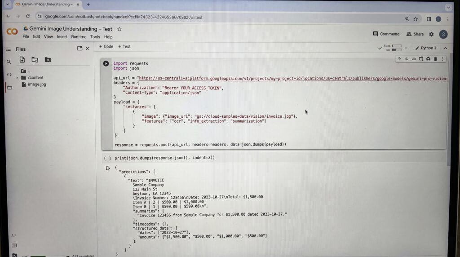Go to parent directory folder
460x257 pixels.
[25, 71]
